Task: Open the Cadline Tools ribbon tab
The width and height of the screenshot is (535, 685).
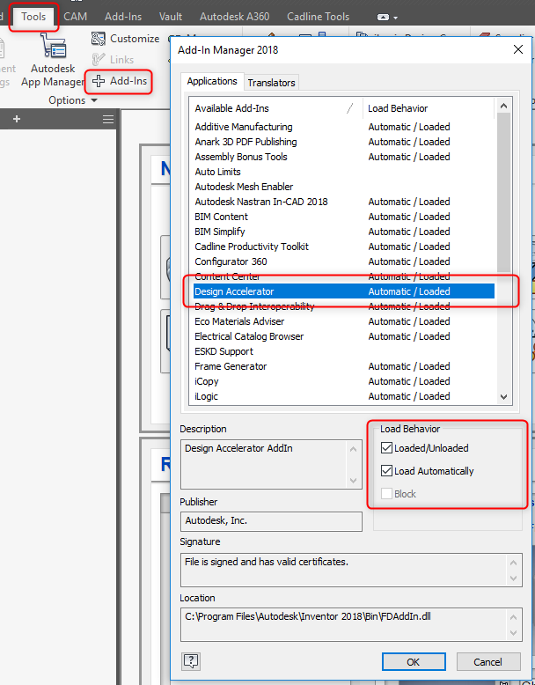Action: pyautogui.click(x=318, y=17)
